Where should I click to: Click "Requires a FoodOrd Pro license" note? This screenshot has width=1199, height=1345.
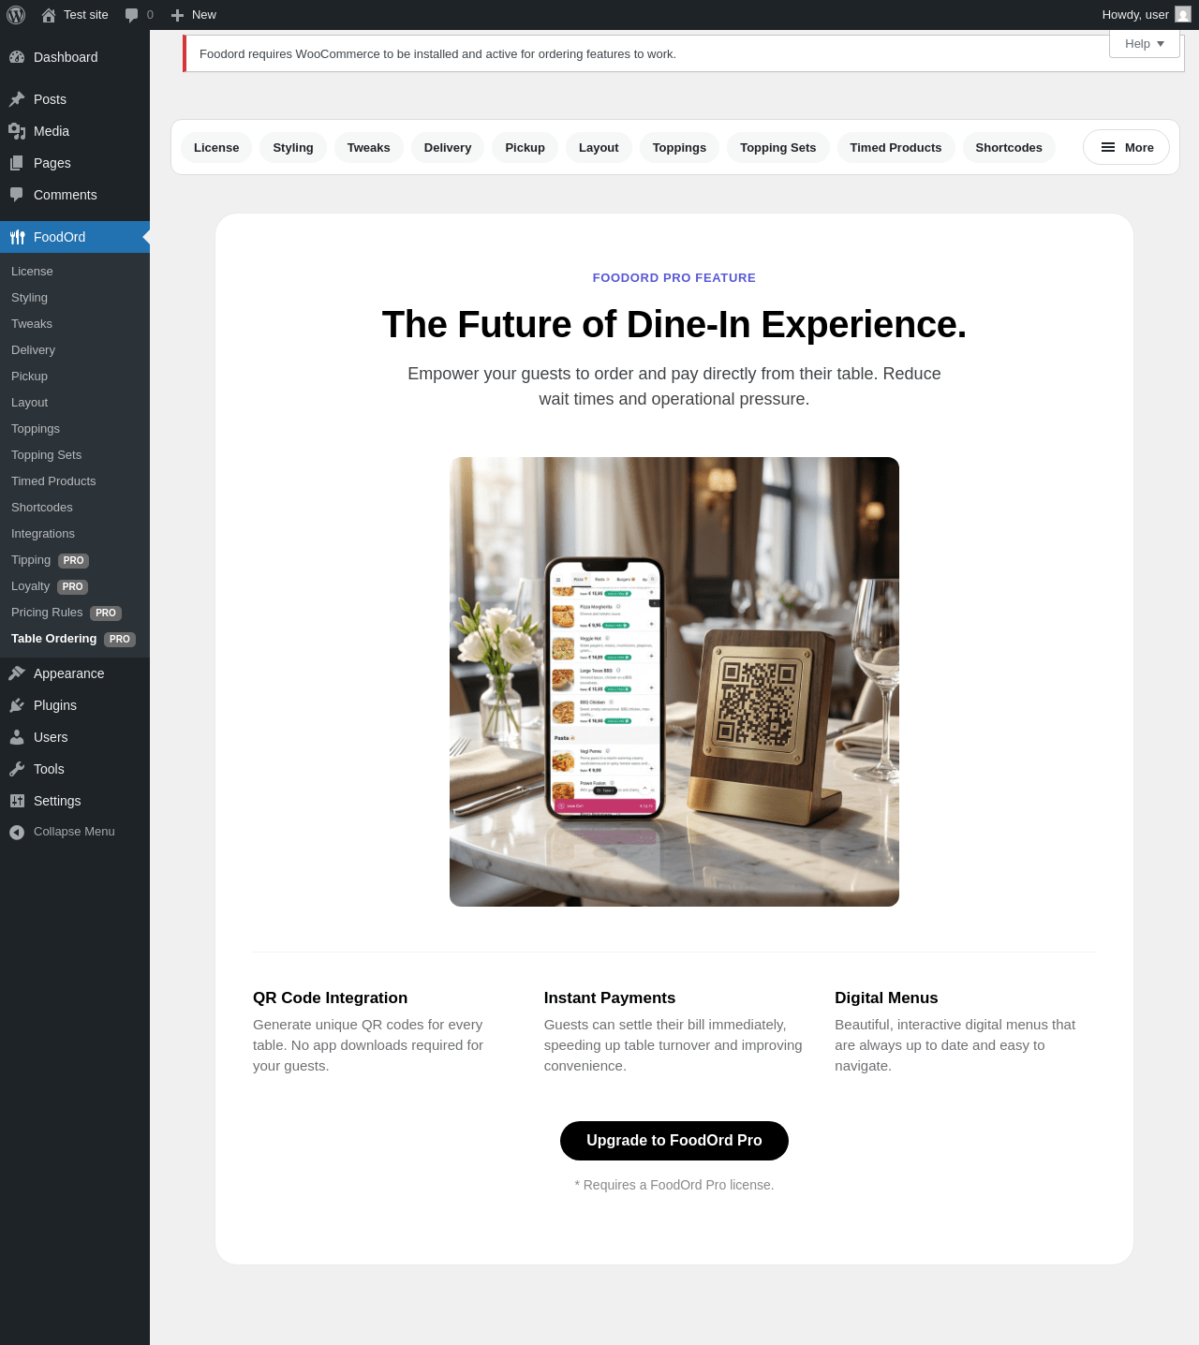click(x=674, y=1185)
